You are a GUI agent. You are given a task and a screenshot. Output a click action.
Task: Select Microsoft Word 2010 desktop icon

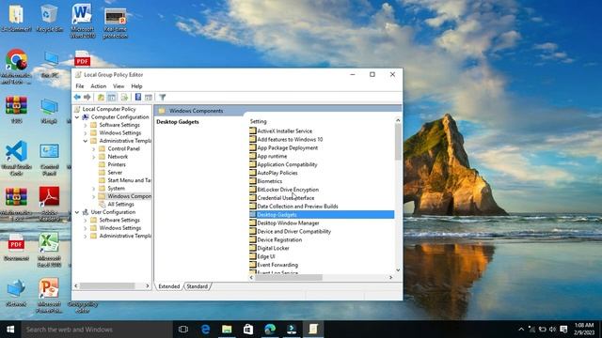tap(82, 21)
